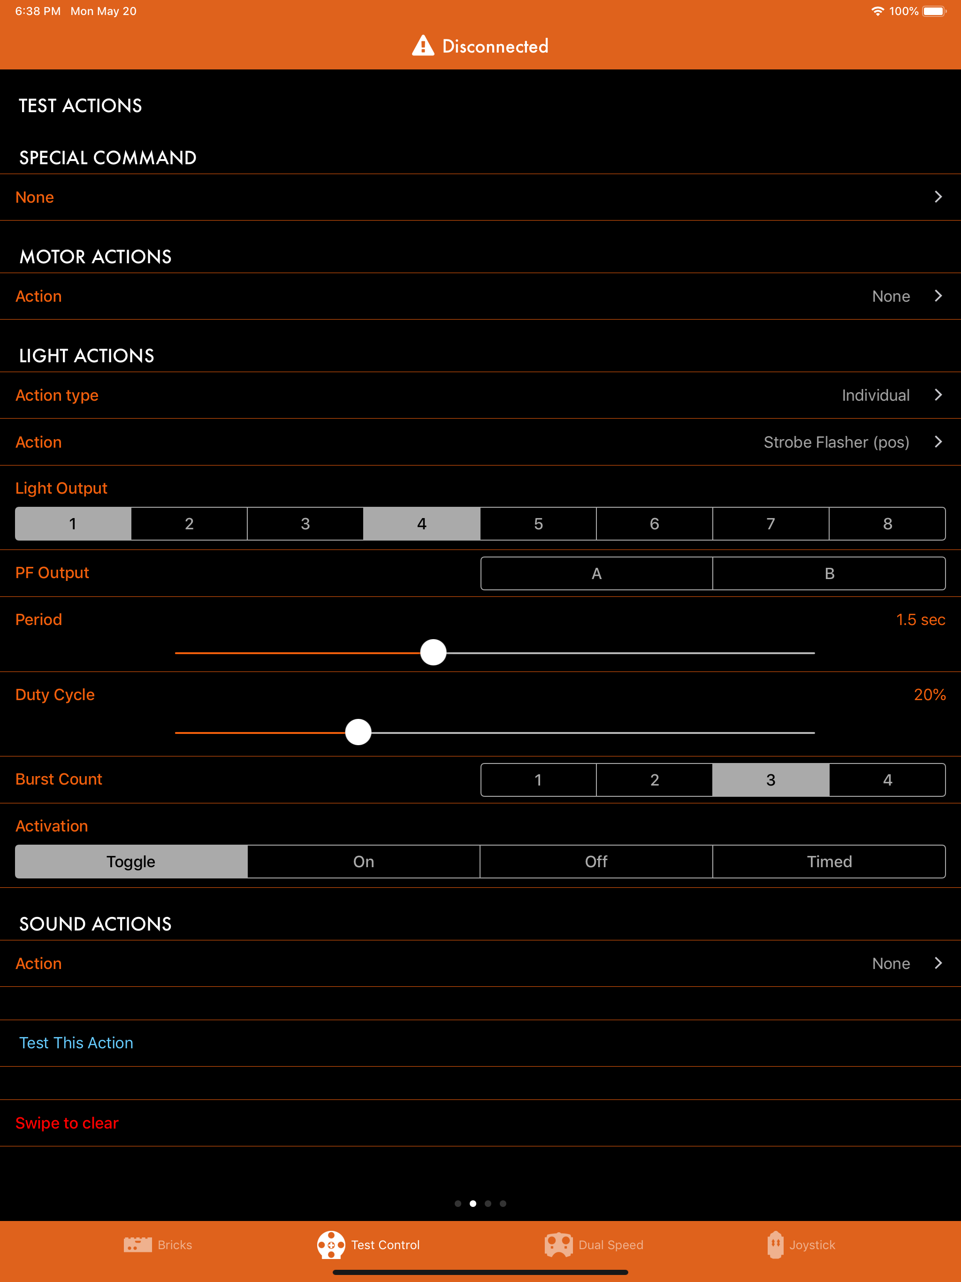961x1282 pixels.
Task: Tap the first page indicator dot
Action: coord(458,1203)
